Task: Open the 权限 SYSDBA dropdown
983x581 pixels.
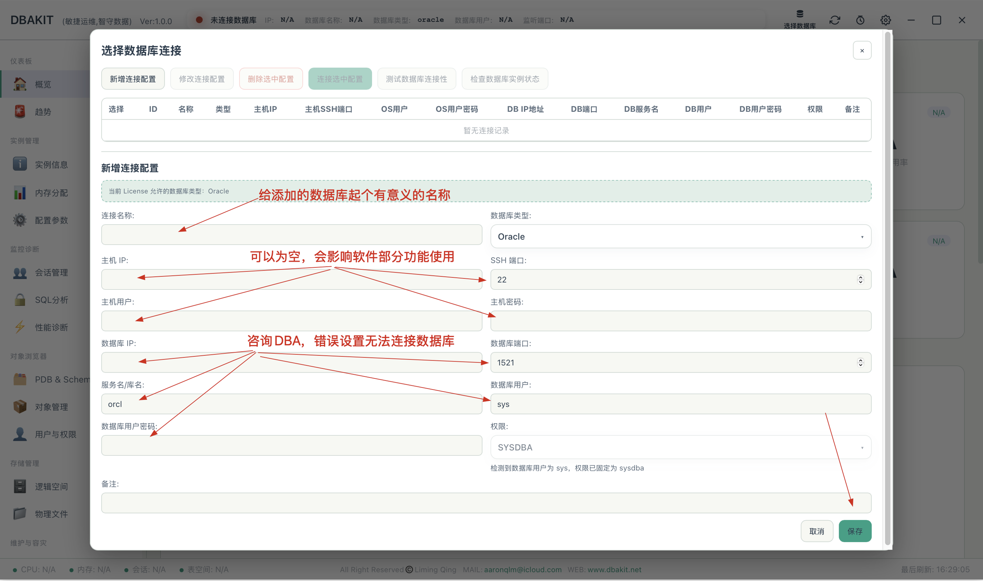Action: pyautogui.click(x=681, y=447)
